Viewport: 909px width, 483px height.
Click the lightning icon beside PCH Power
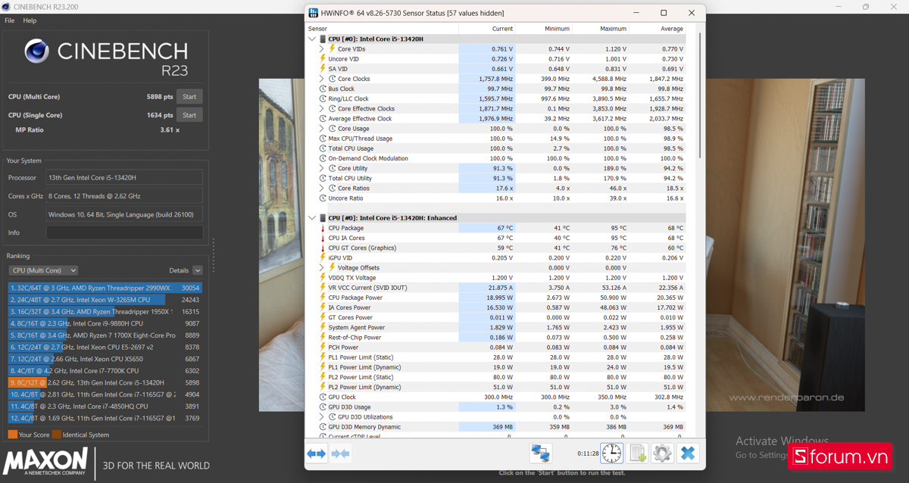click(x=323, y=347)
